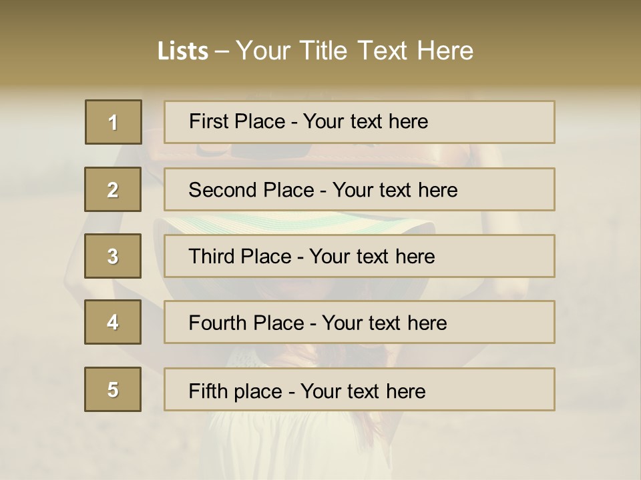Screen dimensions: 641x480
Task: Click 'Your Title Text Here' in the title
Action: (355, 51)
